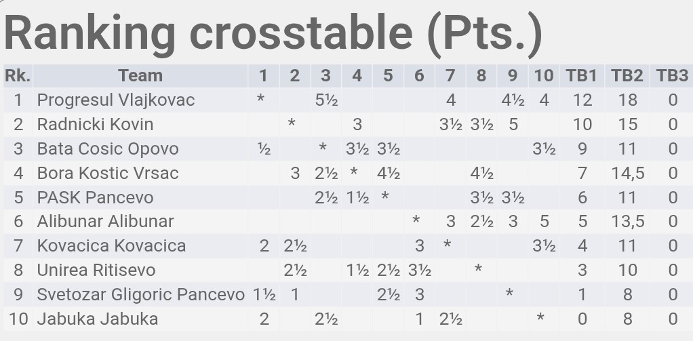The width and height of the screenshot is (693, 341).
Task: Select PASK Pancevo in the table
Action: coord(95,197)
